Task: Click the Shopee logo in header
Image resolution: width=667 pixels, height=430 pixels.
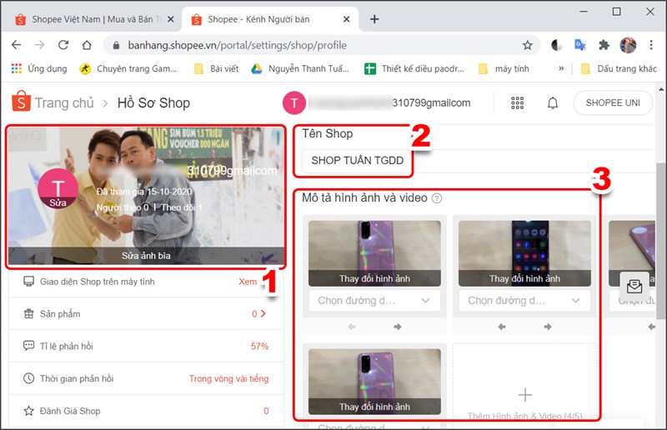Action: 21,101
